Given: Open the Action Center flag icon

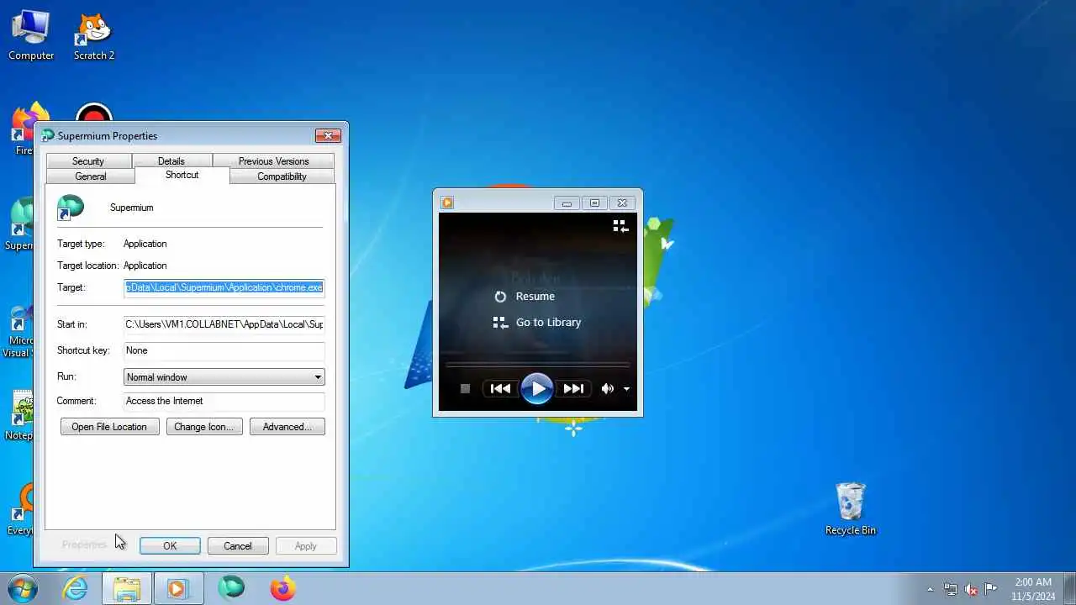Looking at the screenshot, I should [x=991, y=589].
